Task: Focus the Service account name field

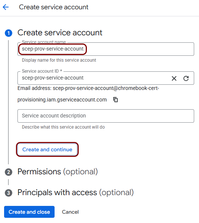Action: (x=106, y=49)
